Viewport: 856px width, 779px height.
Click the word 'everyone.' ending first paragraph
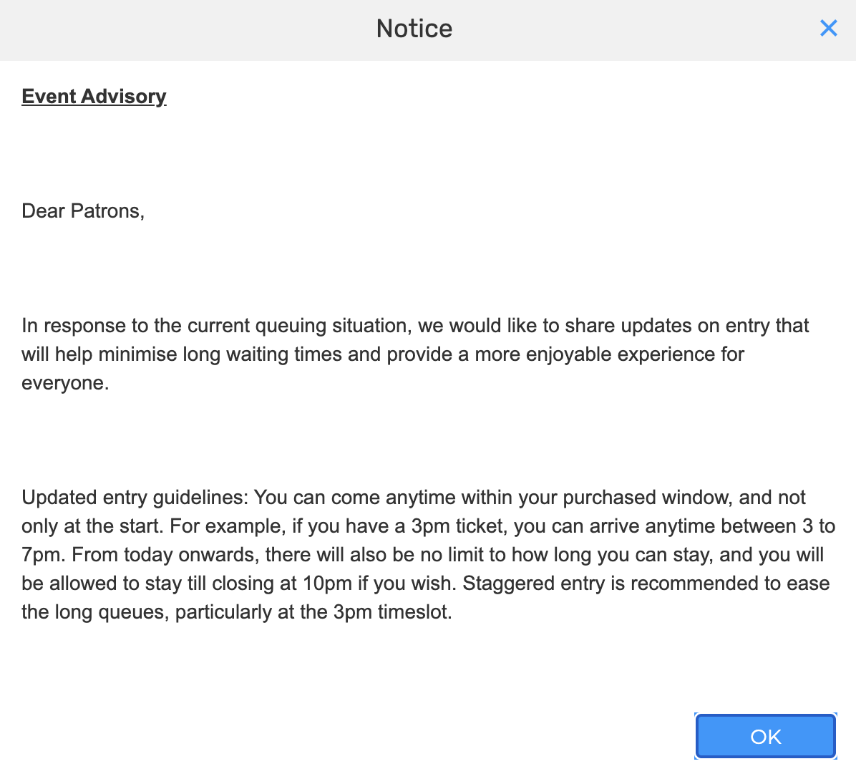click(x=66, y=384)
